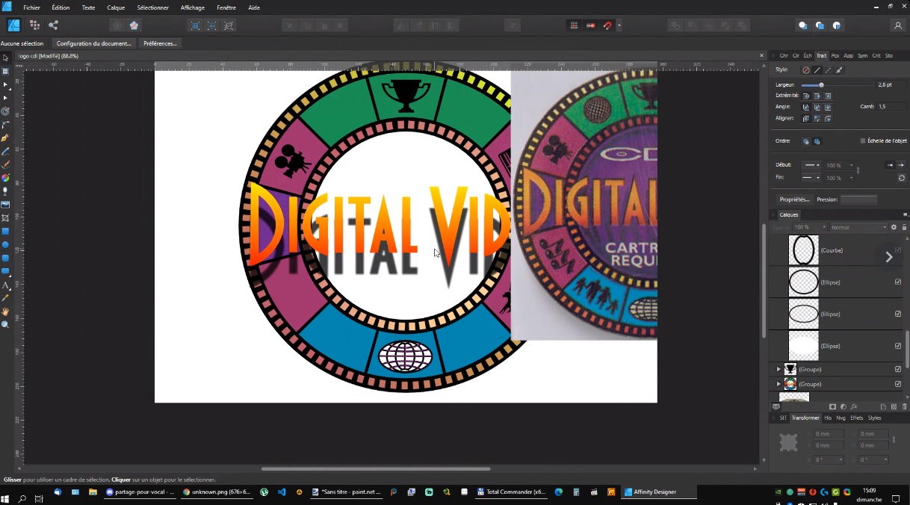
Task: Open the Fichier menu
Action: (31, 7)
